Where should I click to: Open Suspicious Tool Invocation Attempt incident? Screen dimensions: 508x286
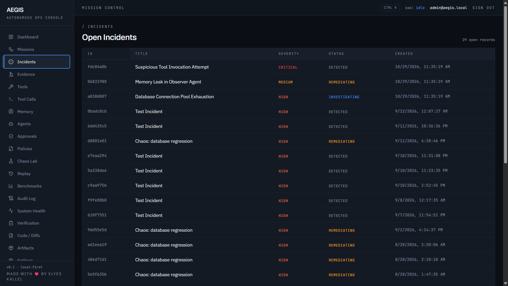click(x=172, y=67)
